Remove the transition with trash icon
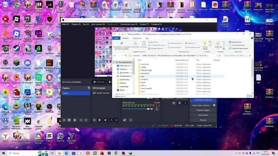Screen dimensions: 278x156 click(x=179, y=103)
